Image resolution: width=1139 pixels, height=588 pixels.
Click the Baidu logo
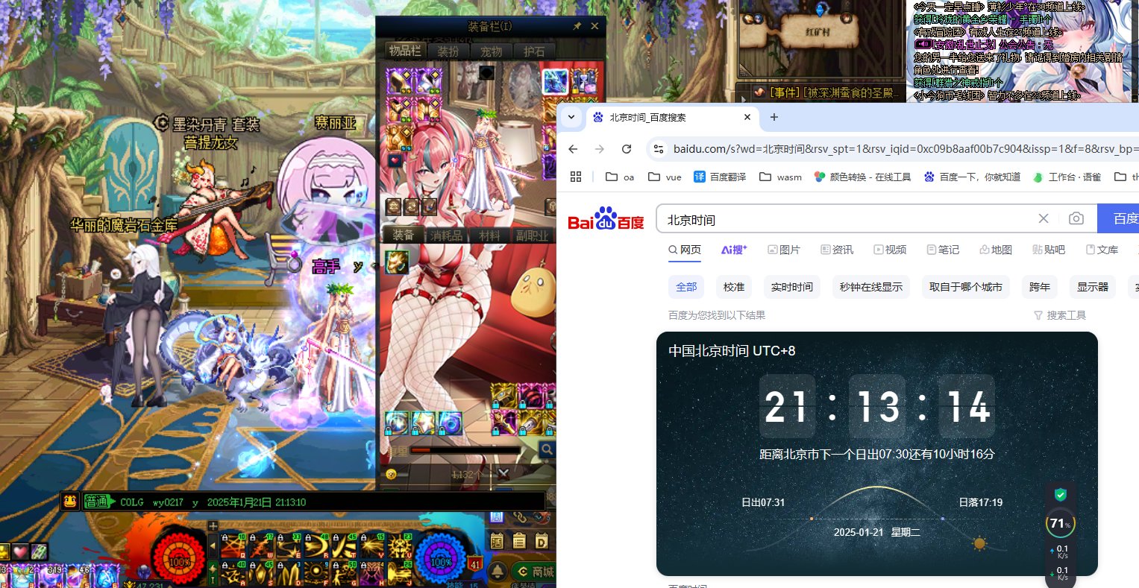tap(606, 219)
